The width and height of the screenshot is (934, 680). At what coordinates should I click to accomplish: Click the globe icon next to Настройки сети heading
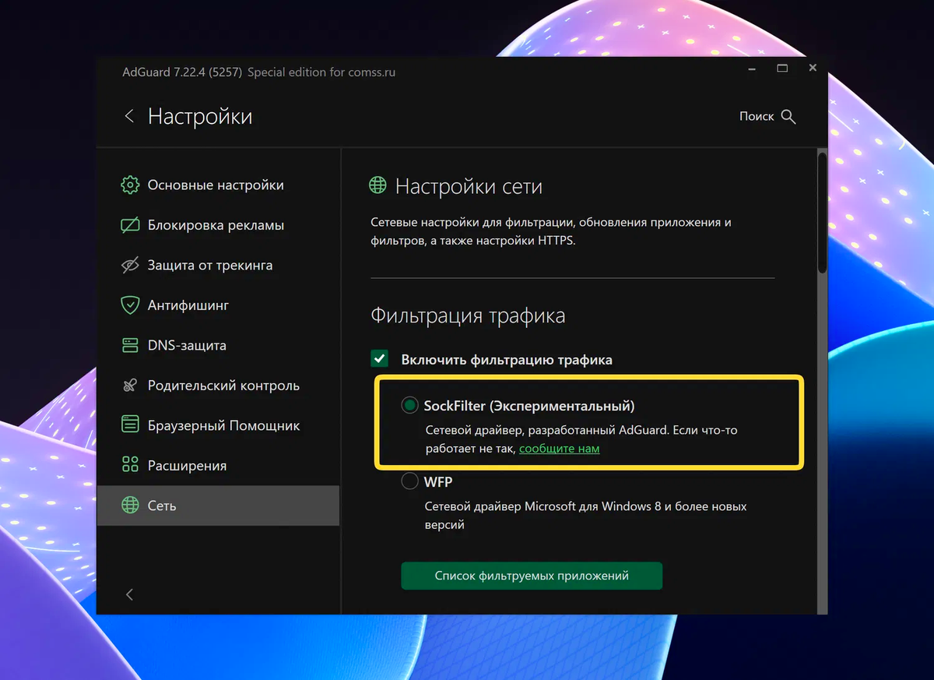click(377, 185)
